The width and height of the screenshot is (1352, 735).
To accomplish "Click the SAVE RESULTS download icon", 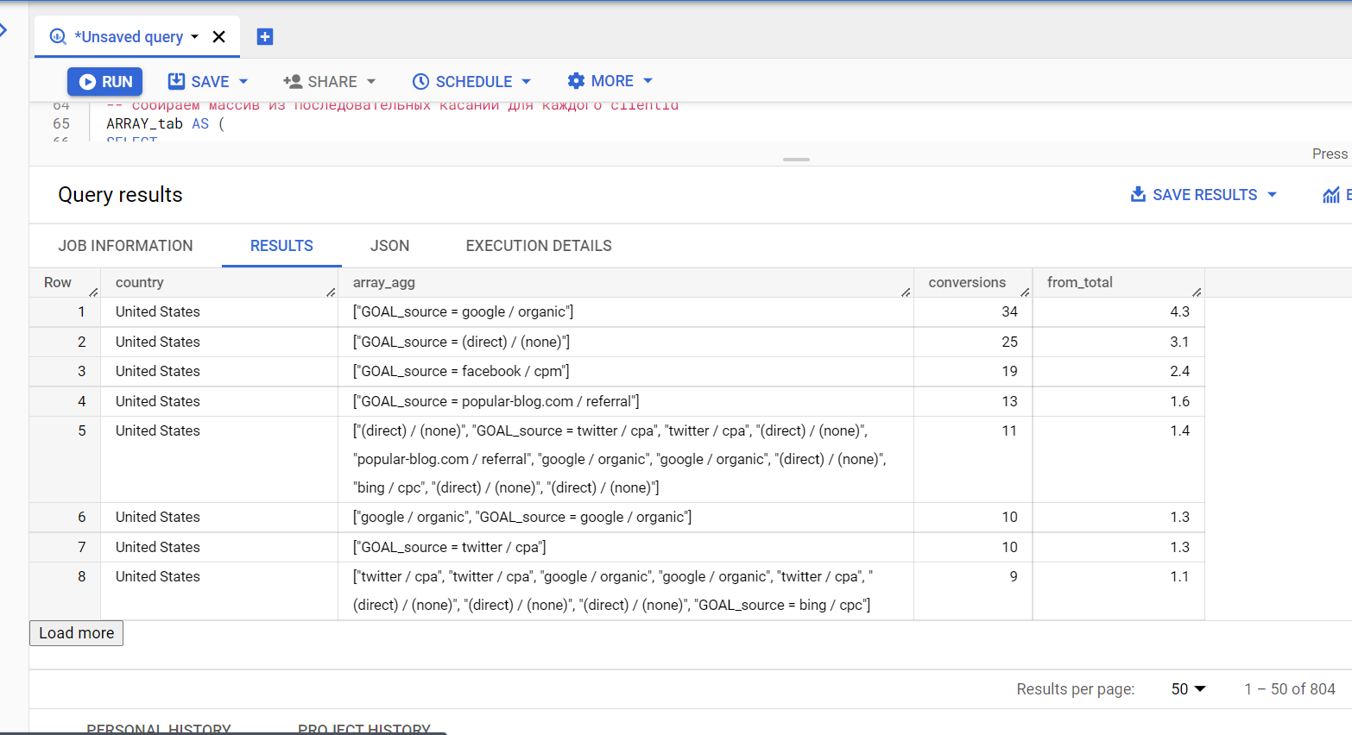I will [x=1138, y=194].
